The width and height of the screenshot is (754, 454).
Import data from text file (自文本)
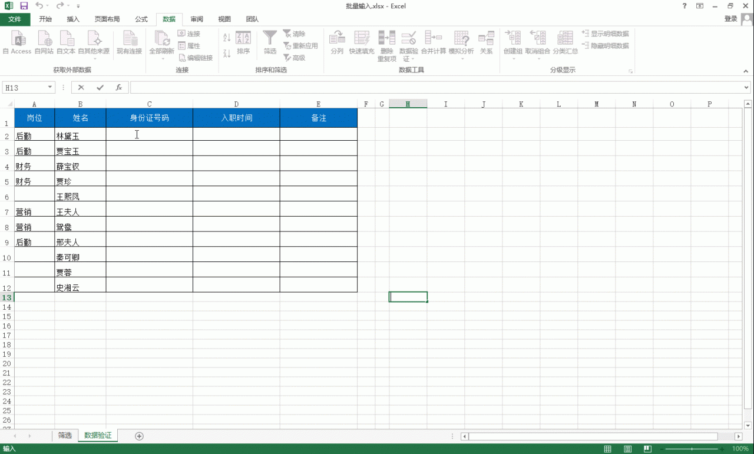click(66, 43)
